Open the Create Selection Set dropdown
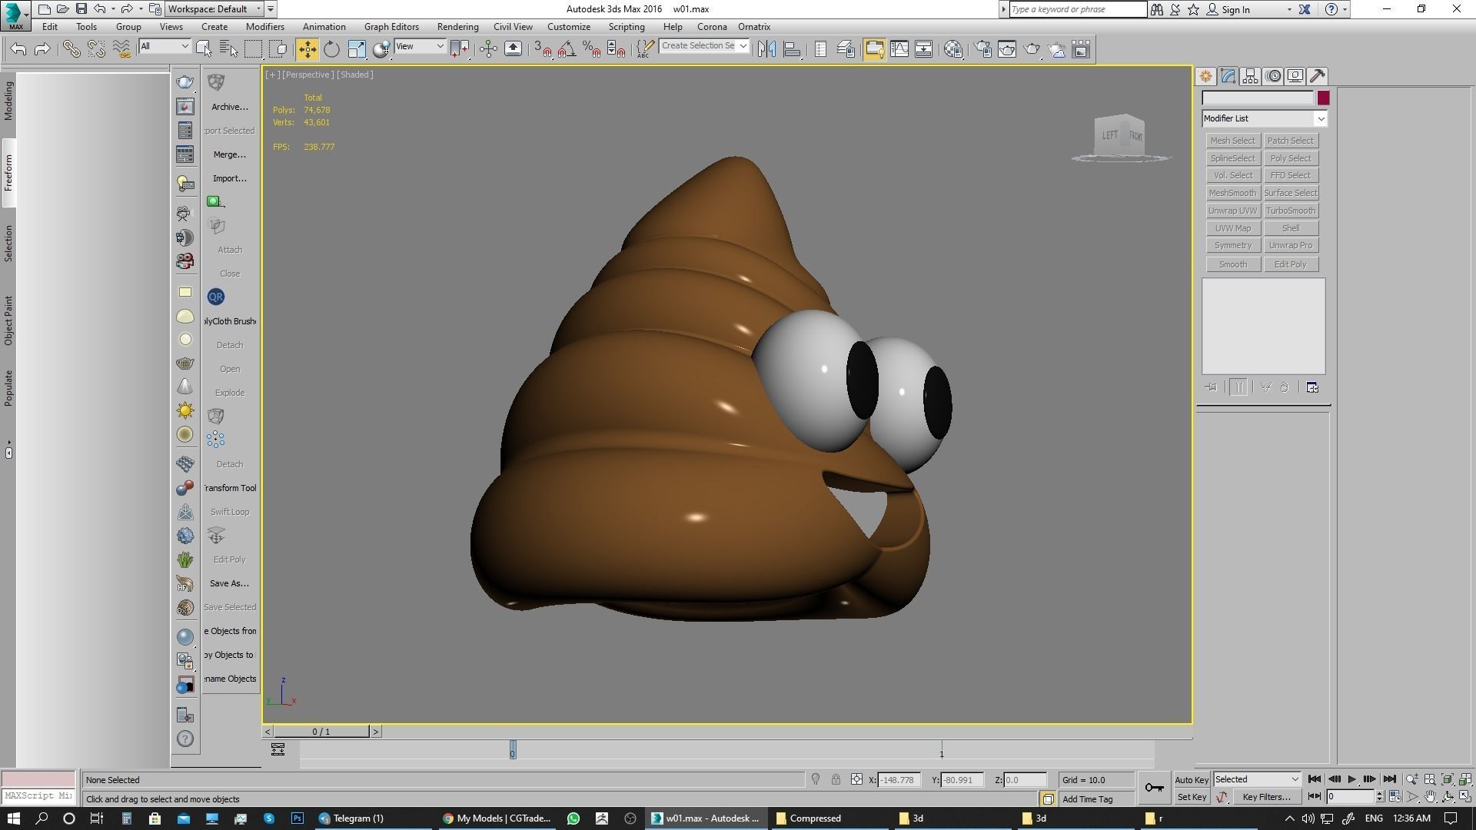Viewport: 1476px width, 830px height. pyautogui.click(x=703, y=46)
